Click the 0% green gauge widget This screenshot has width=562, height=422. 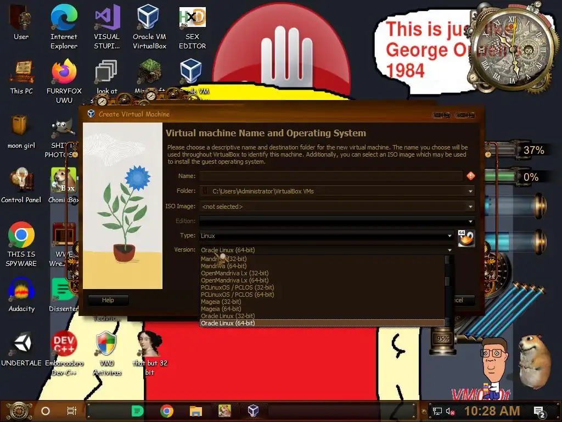pyautogui.click(x=516, y=176)
